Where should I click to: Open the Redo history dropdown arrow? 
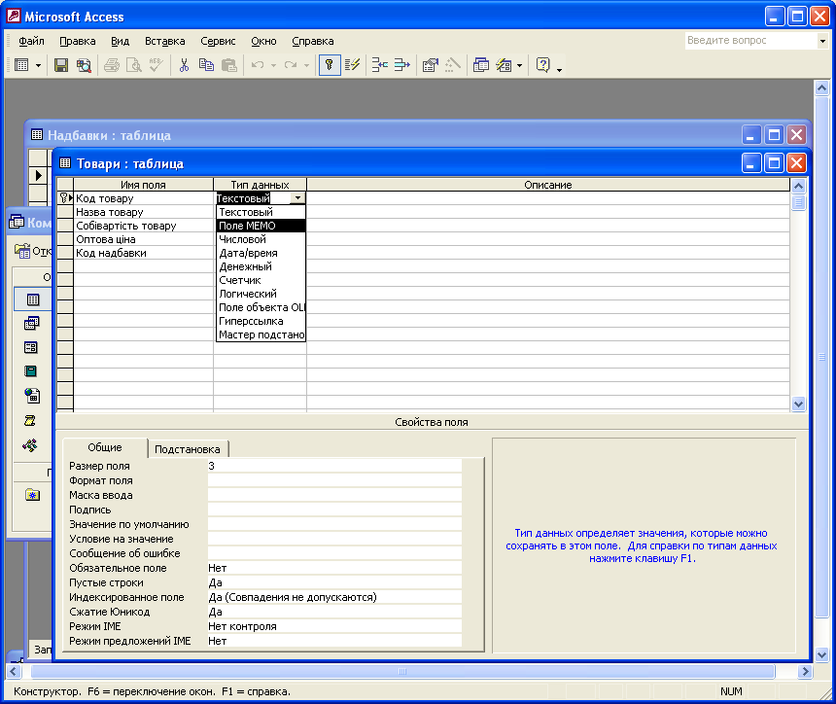(x=306, y=65)
